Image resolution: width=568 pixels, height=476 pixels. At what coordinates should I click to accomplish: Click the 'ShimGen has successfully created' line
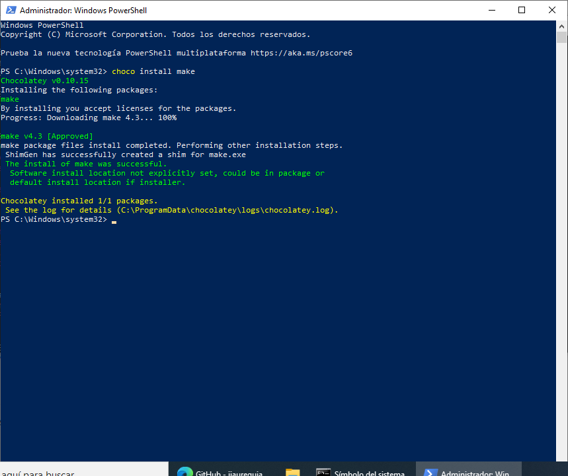tap(126, 154)
